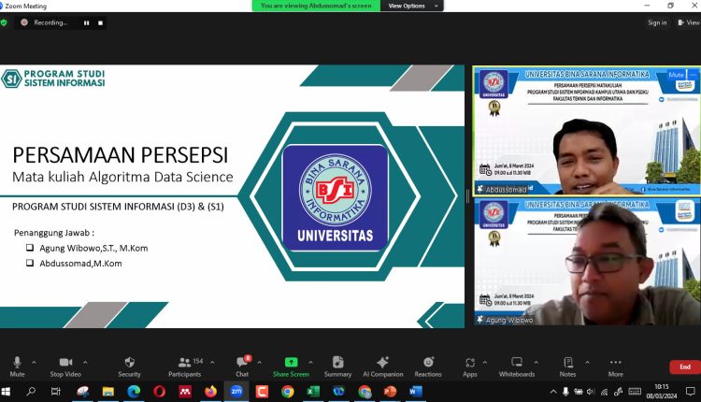Open Zoom Apps

pyautogui.click(x=470, y=366)
